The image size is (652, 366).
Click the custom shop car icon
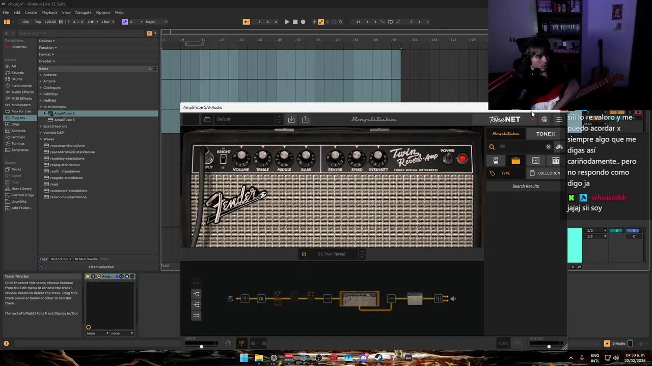point(559,147)
